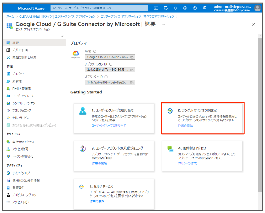
Task: Open the settings gear icon in header
Action: coord(185,8)
